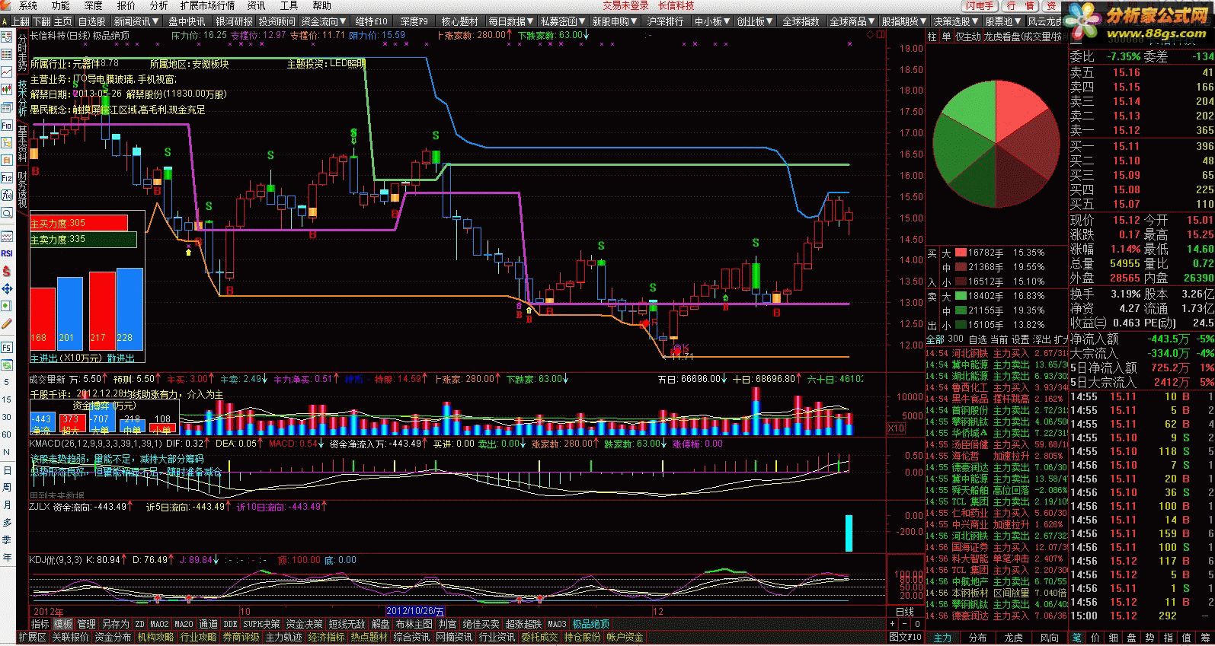Select the 30-minute period button
The width and height of the screenshot is (1215, 646).
coord(7,417)
